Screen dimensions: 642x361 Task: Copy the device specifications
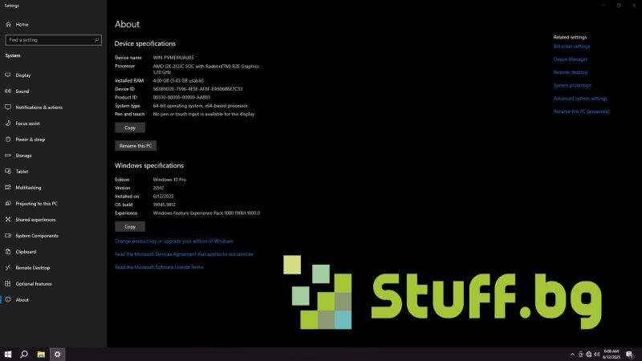(x=130, y=128)
